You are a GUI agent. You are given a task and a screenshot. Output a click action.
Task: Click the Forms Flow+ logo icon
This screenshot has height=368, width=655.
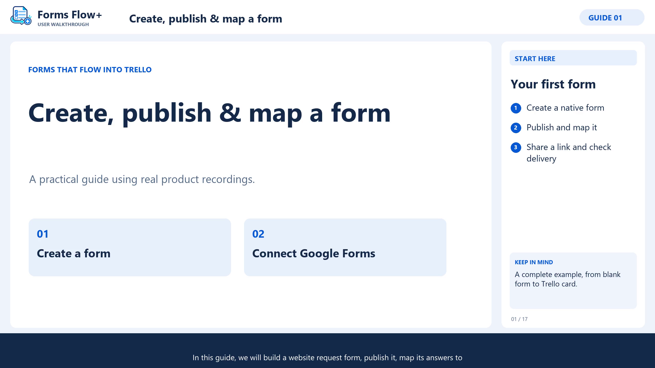tap(21, 16)
